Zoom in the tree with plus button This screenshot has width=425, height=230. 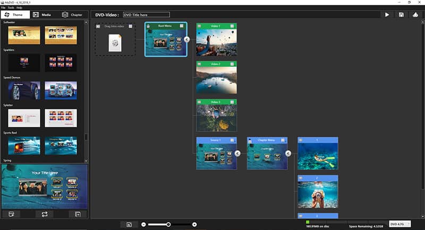pos(194,224)
